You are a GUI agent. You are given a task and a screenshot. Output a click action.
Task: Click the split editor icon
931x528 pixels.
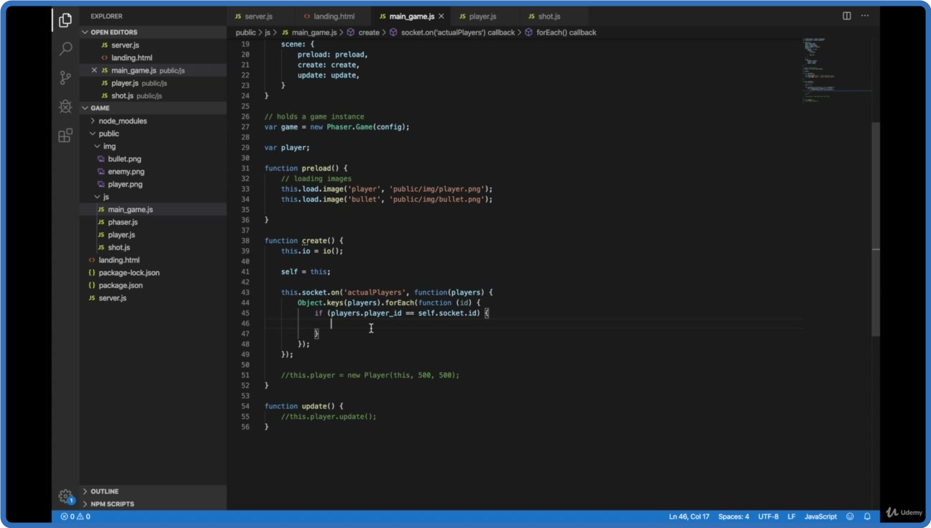[847, 16]
